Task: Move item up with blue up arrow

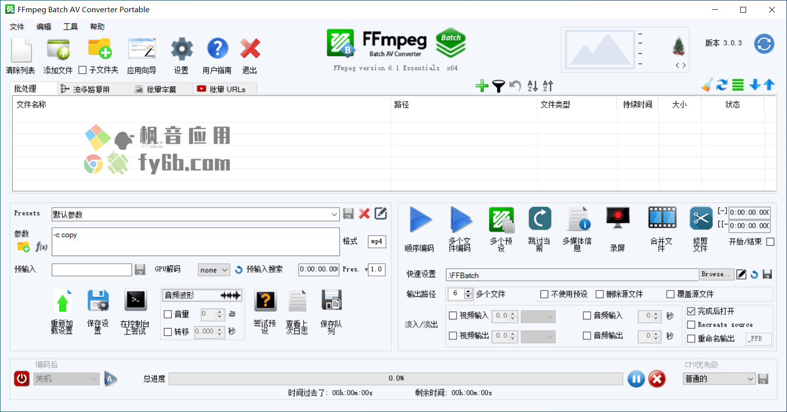Action: click(769, 85)
